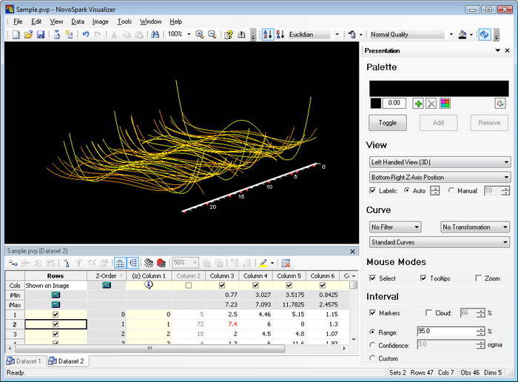Open the Image menu
Image resolution: width=518 pixels, height=382 pixels.
click(x=101, y=21)
